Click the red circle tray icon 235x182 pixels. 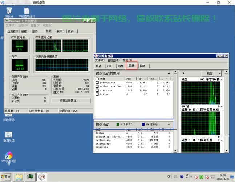196,177
